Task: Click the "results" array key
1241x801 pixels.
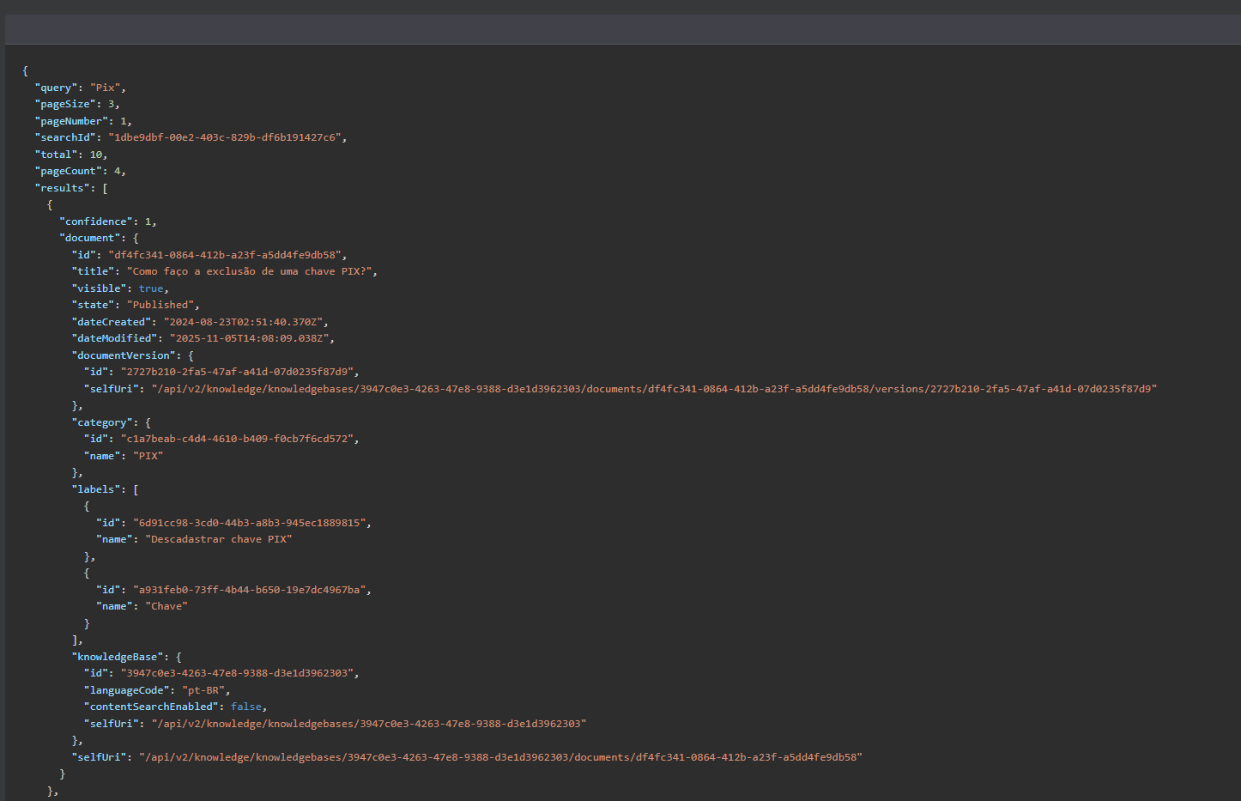Action: pos(62,188)
